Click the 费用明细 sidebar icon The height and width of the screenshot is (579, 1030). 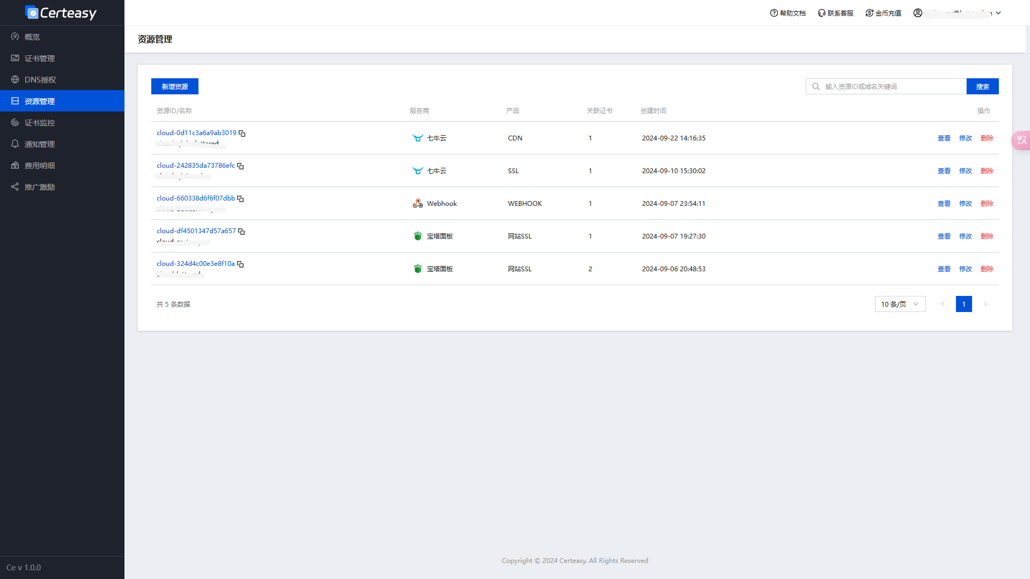15,165
